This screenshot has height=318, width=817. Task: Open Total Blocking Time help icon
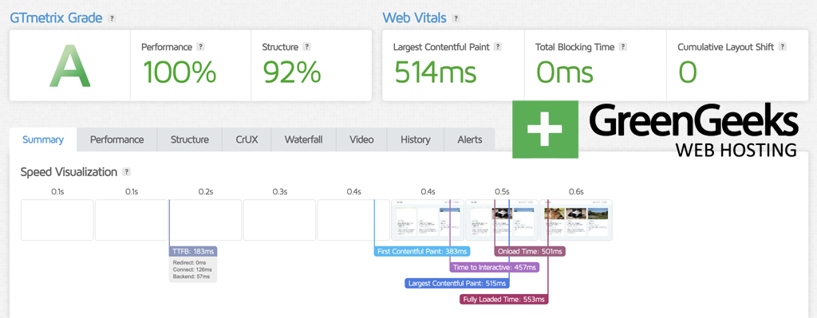(x=622, y=47)
